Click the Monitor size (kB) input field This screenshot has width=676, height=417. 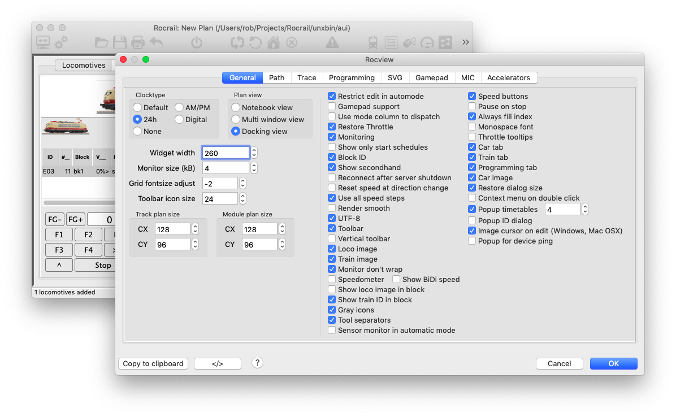[226, 168]
